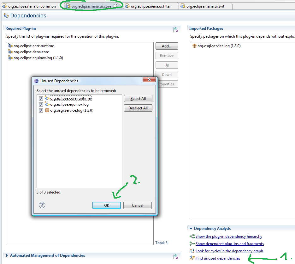This screenshot has width=295, height=264.
Task: Click the org.eclipse.riena.core plug-in icon in Required Plug-ins
Action: click(10, 52)
